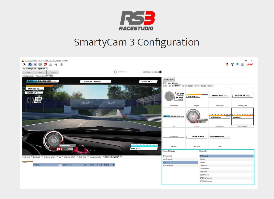This screenshot has height=199, width=274.
Task: Select the Overlay tab
Action: tap(49, 76)
